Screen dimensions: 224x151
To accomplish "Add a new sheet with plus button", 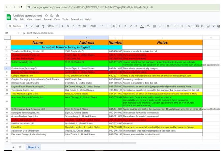I will pos(13,147).
